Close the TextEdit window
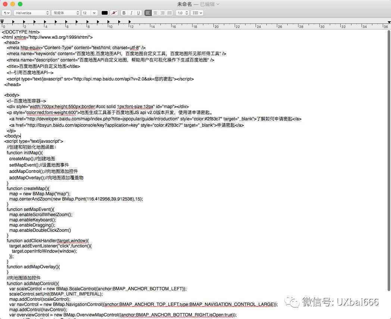Viewport: 391px width, 319px height. click(5, 4)
